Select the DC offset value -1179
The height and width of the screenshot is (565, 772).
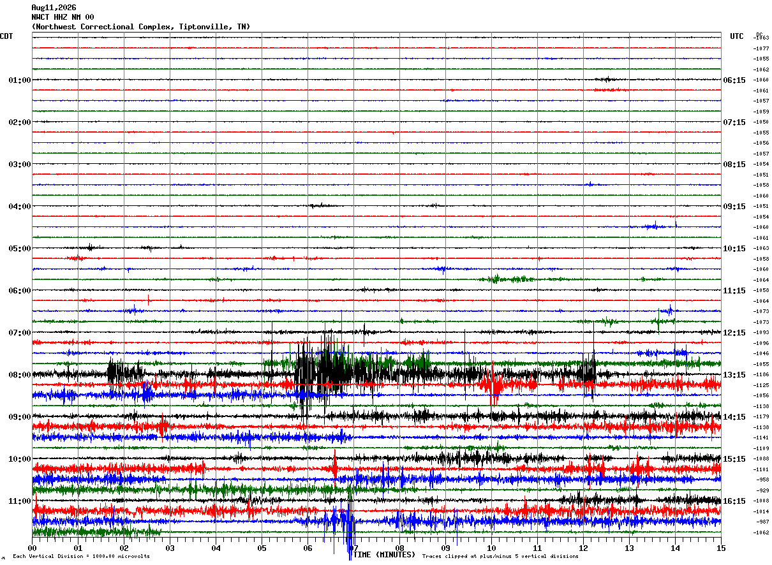pyautogui.click(x=762, y=417)
